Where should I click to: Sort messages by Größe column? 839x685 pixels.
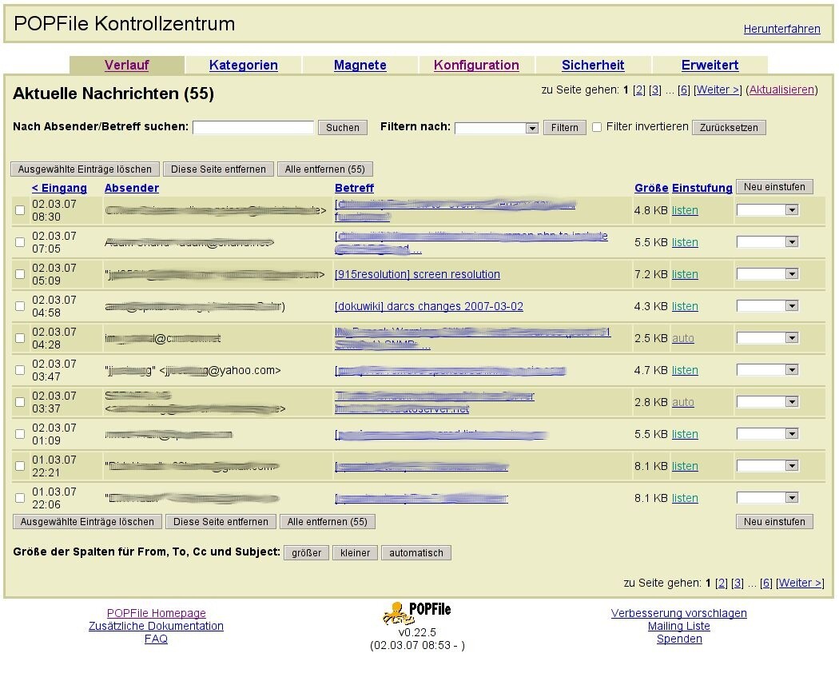coord(650,188)
